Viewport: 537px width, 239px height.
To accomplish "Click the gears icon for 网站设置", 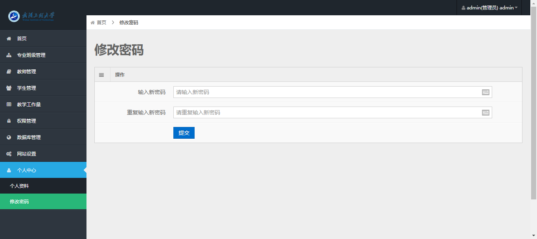I will click(x=9, y=154).
